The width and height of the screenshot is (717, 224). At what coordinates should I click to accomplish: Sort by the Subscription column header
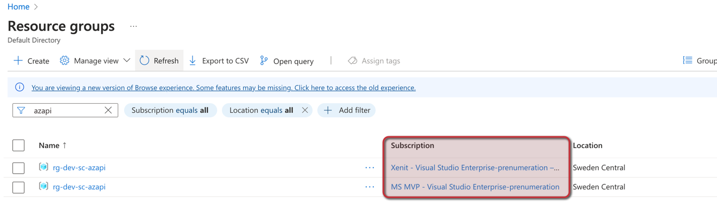[x=412, y=145]
